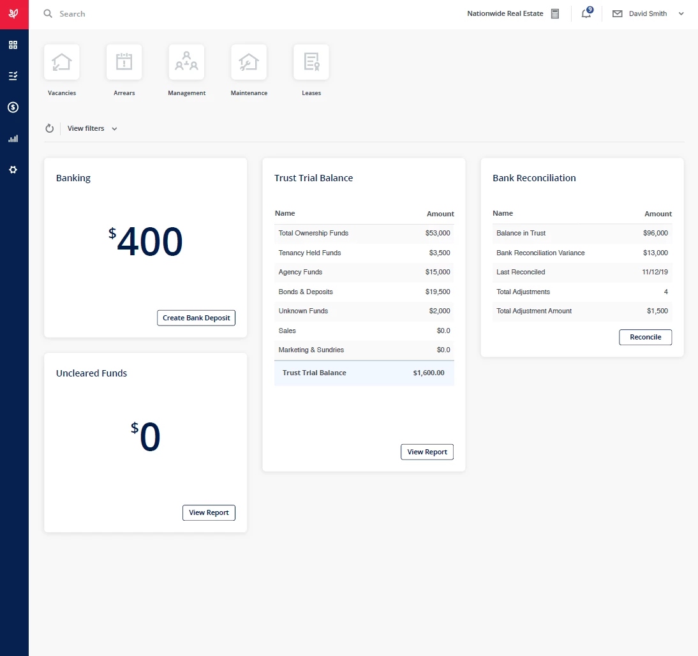This screenshot has height=656, width=698.
Task: Open the Maintenance shortcut icon
Action: pos(249,62)
